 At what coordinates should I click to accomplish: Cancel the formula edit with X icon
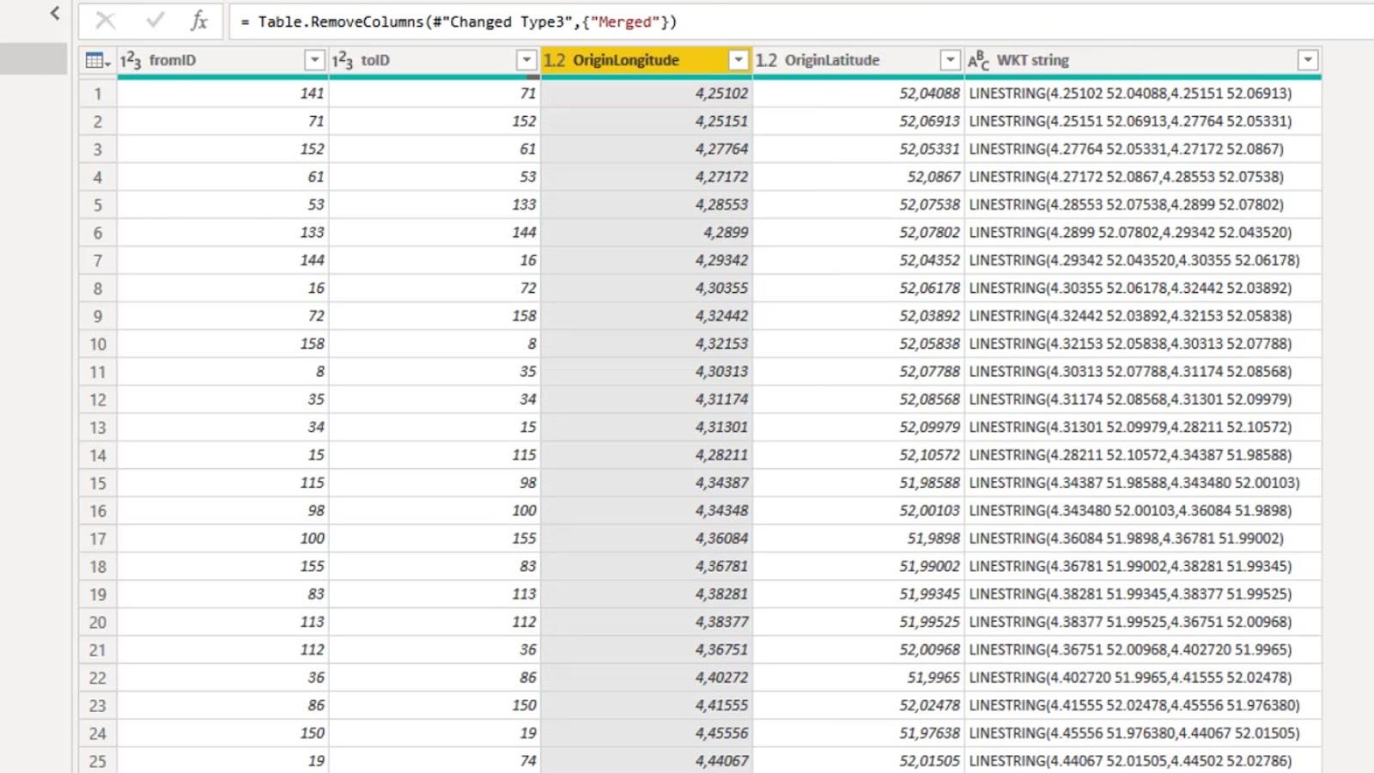pyautogui.click(x=106, y=21)
